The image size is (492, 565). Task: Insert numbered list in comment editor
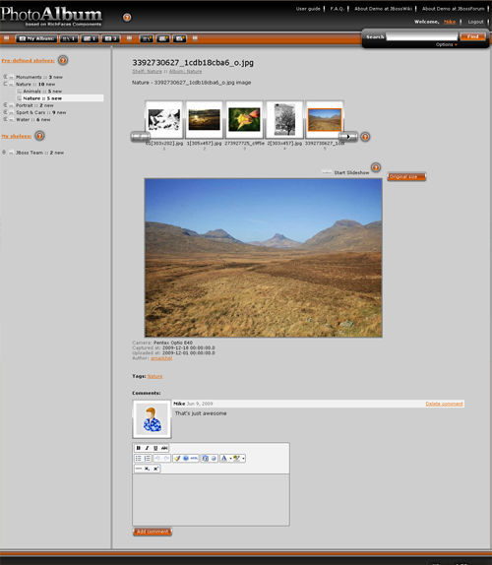point(148,458)
